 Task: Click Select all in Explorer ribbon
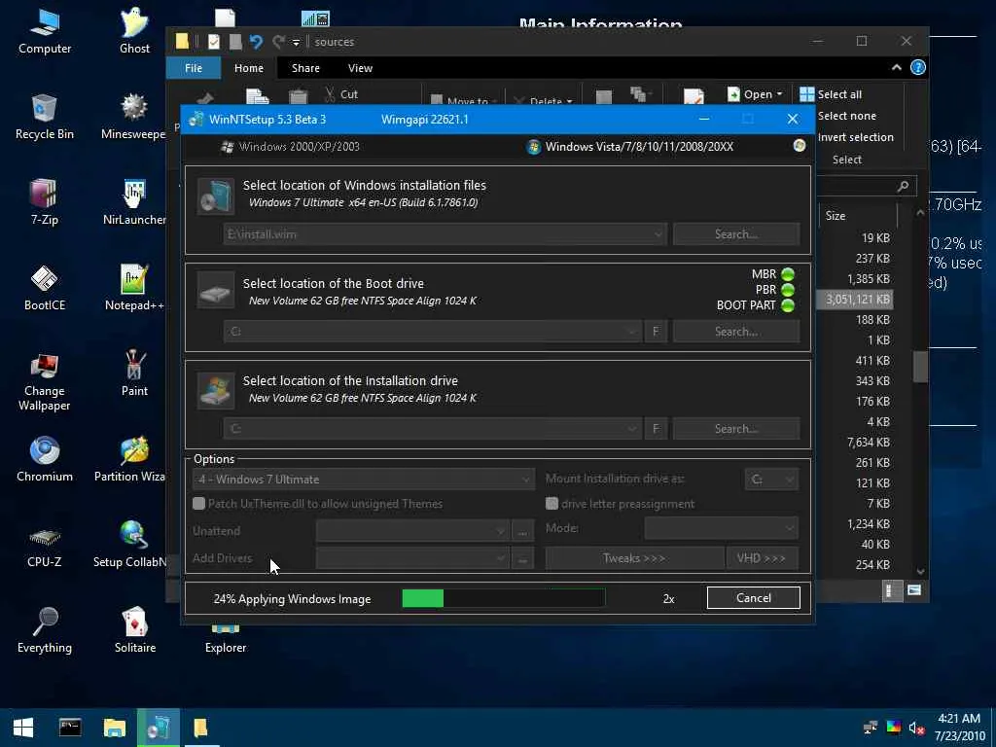831,94
